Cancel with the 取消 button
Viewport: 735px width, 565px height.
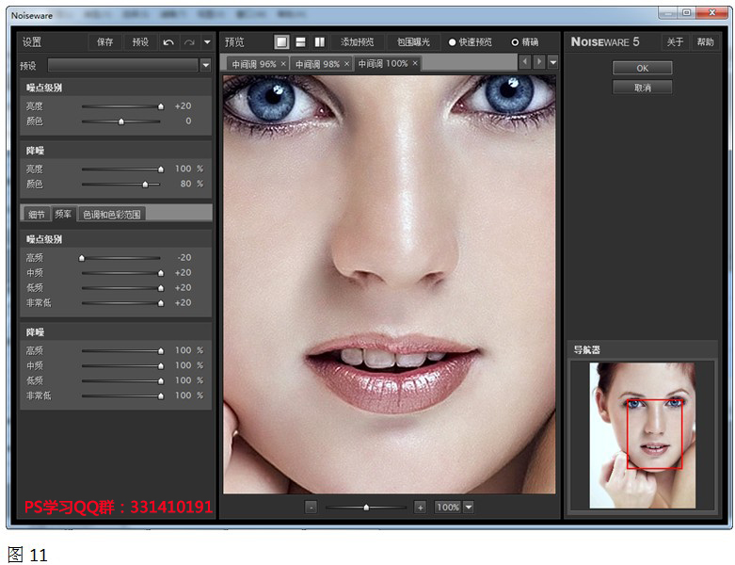click(642, 88)
